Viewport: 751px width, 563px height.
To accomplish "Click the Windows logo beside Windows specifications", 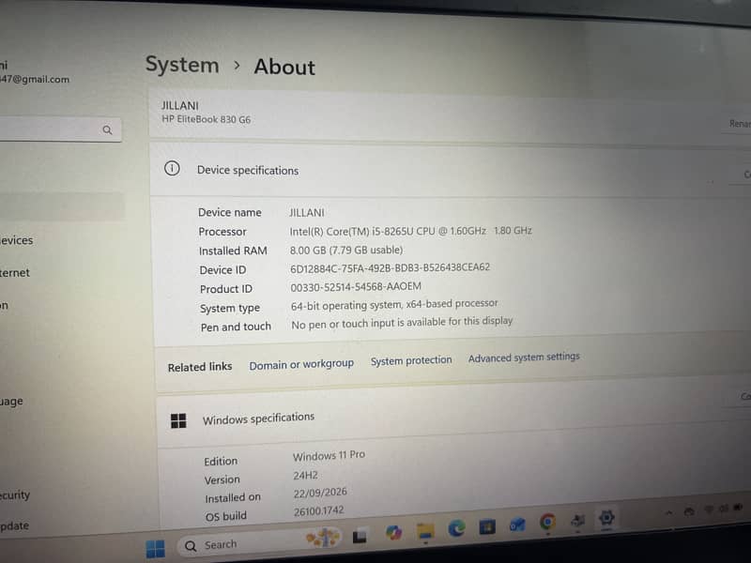I will (178, 420).
